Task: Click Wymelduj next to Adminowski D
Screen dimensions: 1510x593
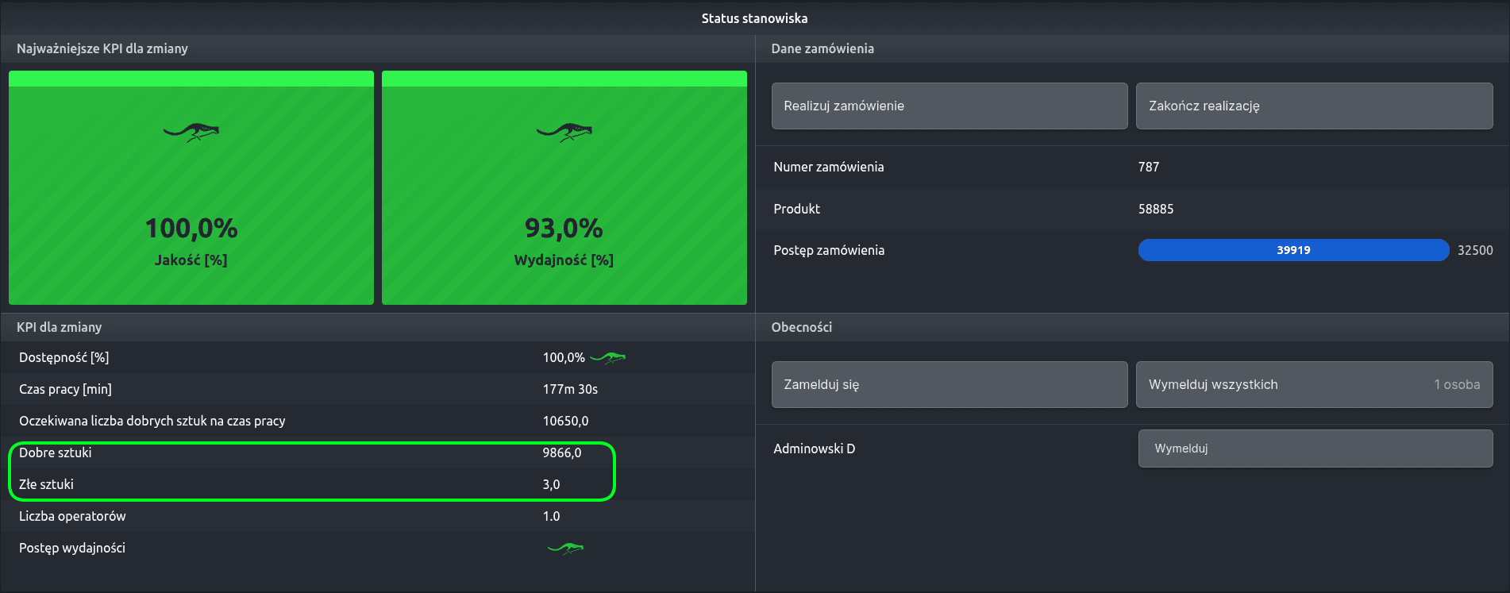Action: 1315,449
